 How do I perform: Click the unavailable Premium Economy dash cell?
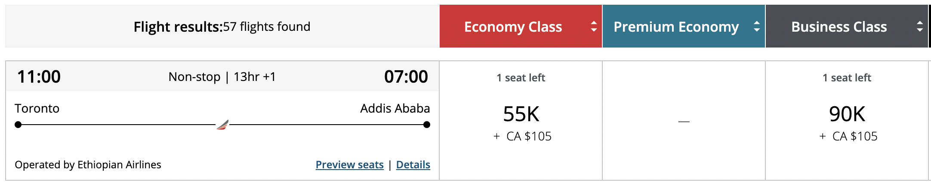coord(684,122)
